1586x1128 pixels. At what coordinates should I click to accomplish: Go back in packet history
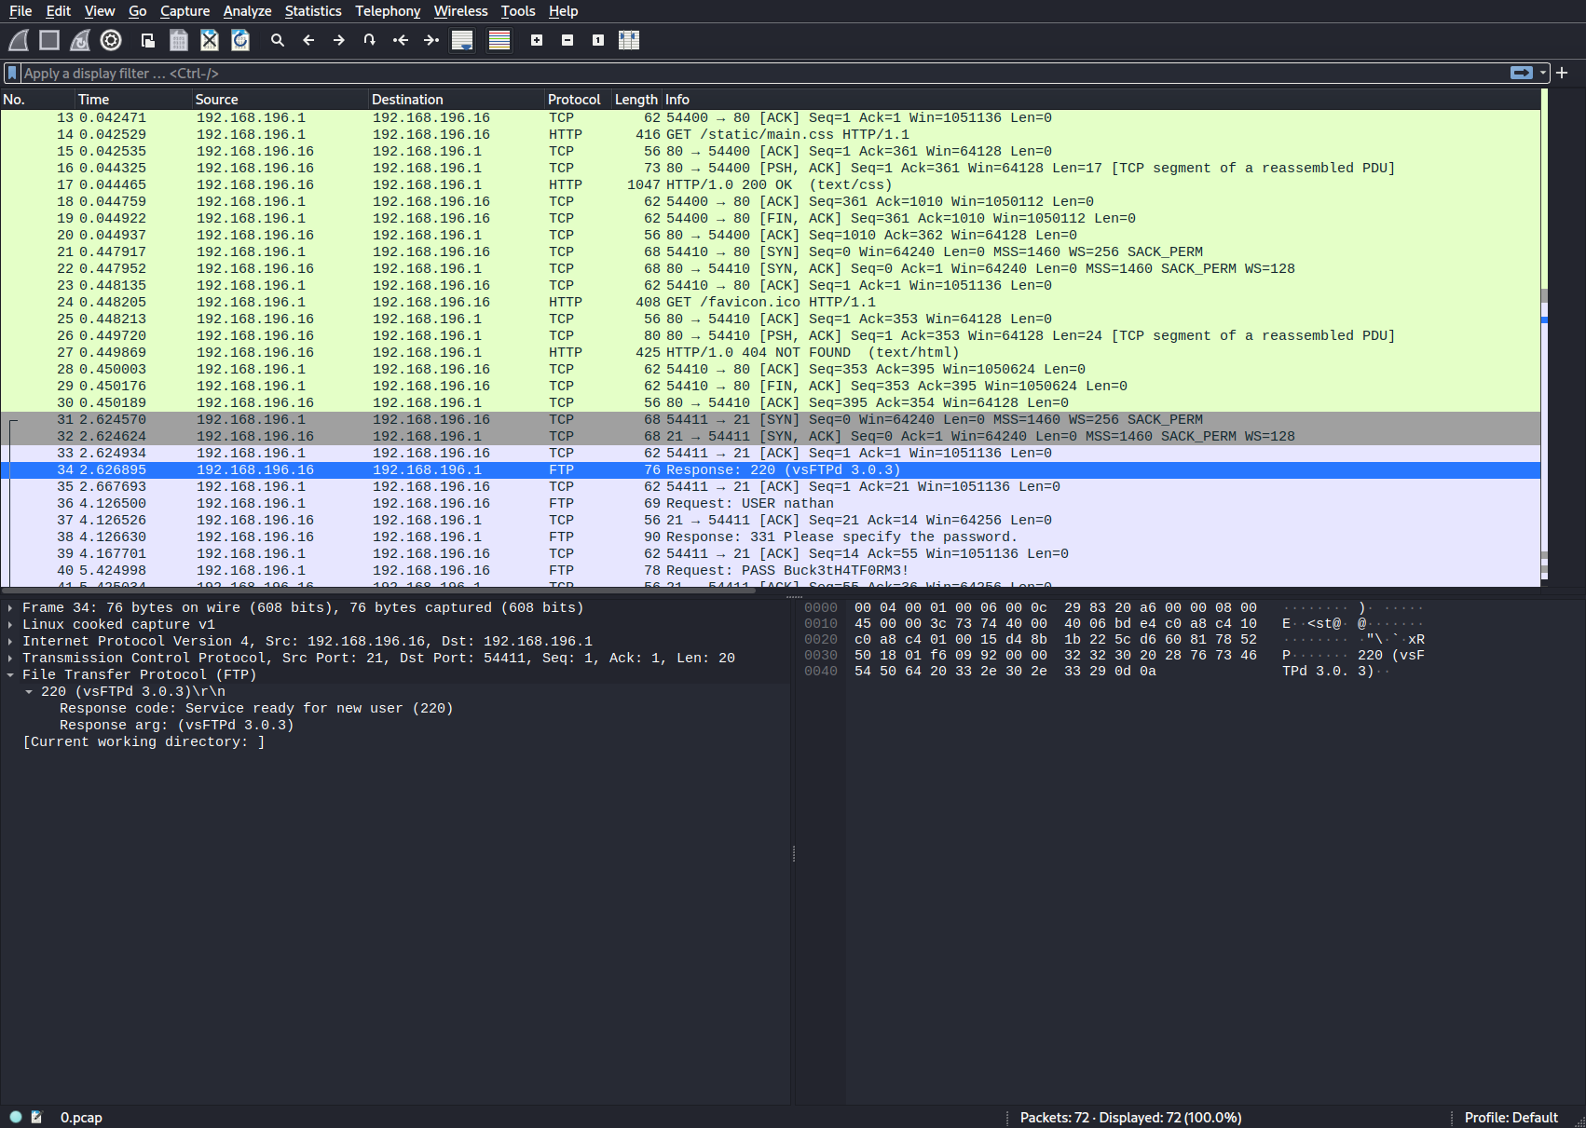pos(308,40)
